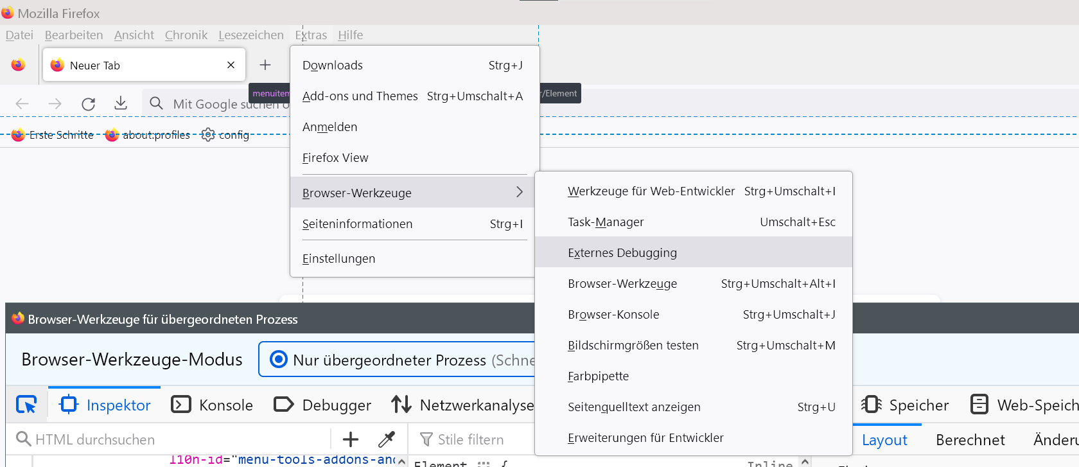
Task: Click the downloads arrow toolbar icon
Action: point(121,103)
